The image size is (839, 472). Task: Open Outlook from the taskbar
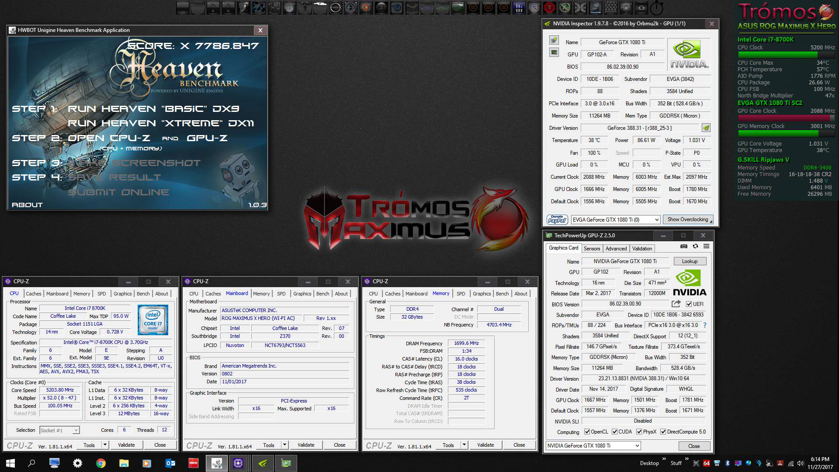170,463
